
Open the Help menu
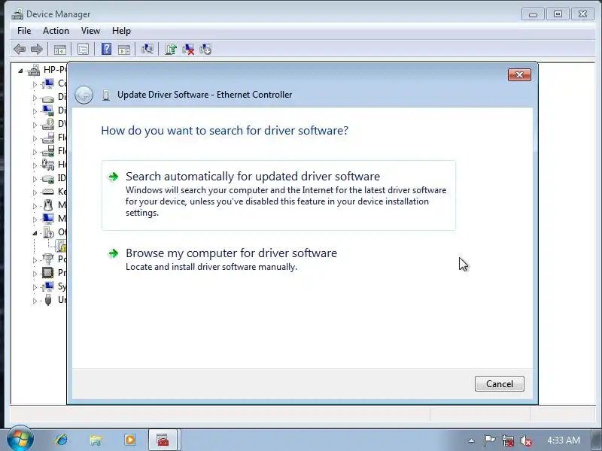(x=121, y=31)
